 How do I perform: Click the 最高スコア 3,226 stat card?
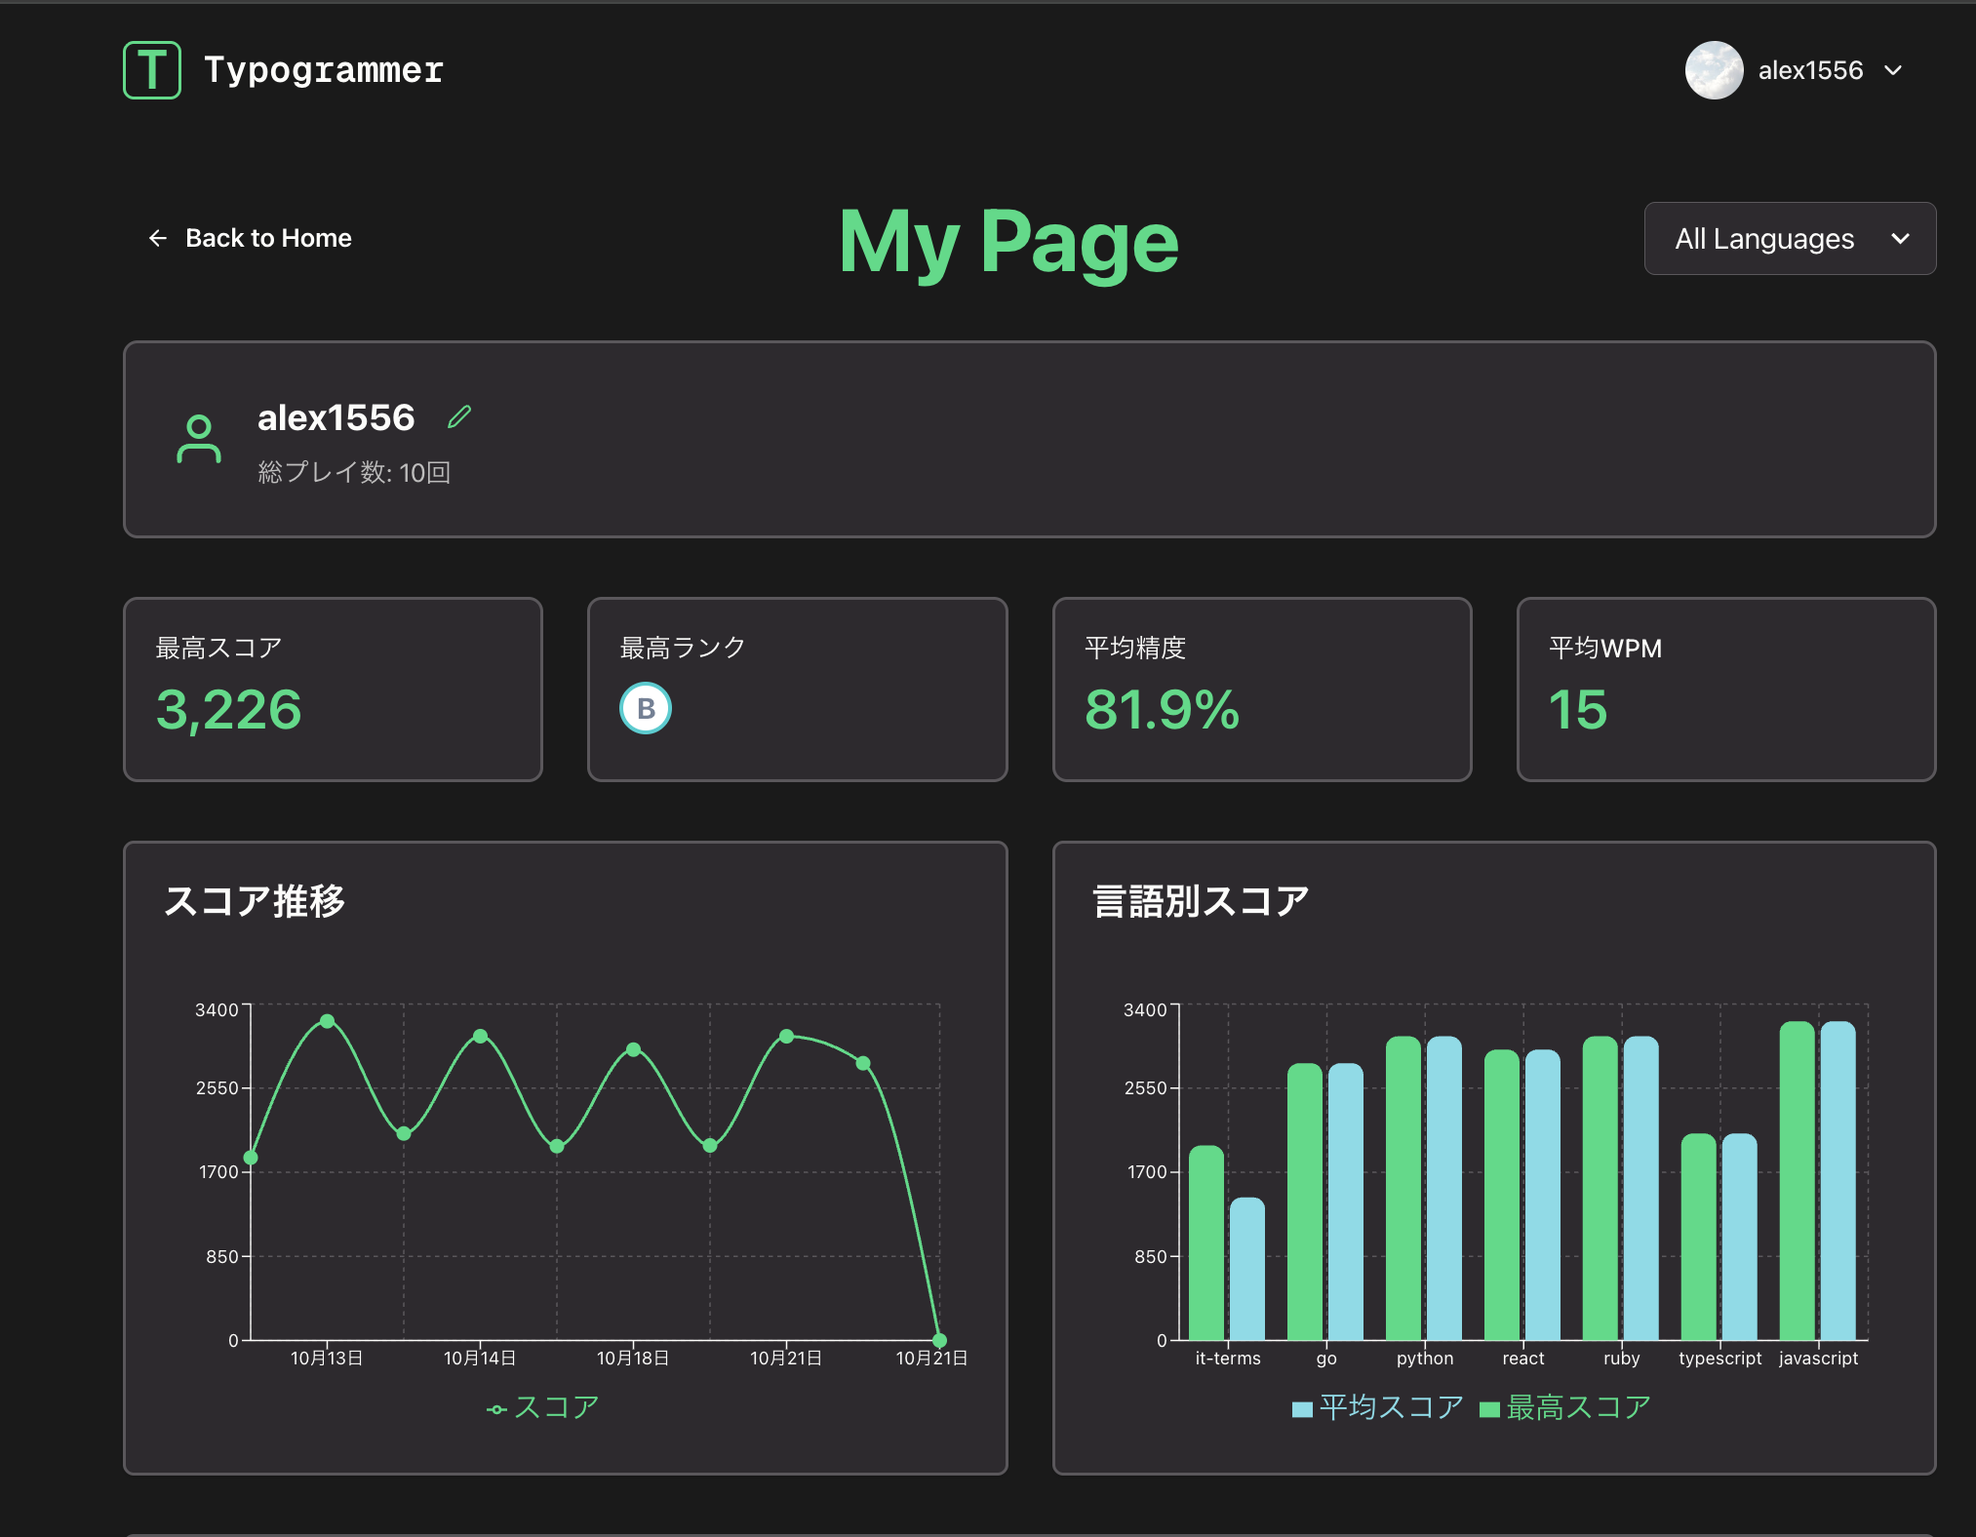point(333,689)
